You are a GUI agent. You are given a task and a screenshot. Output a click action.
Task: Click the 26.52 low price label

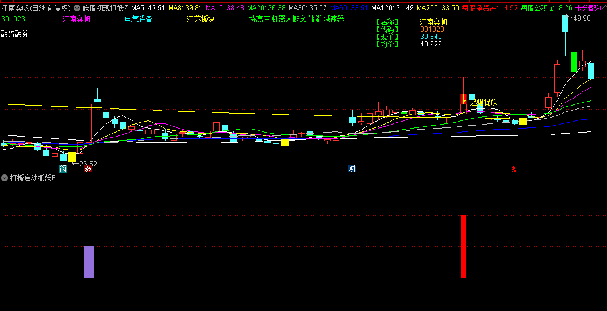tap(89, 164)
